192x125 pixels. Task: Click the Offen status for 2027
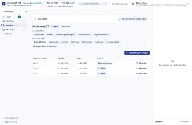coord(101,74)
